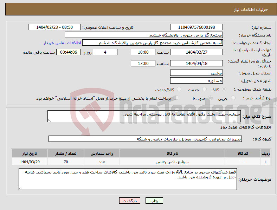
Task: Click the unit cell عدد
Action: pyautogui.click(x=102, y=162)
